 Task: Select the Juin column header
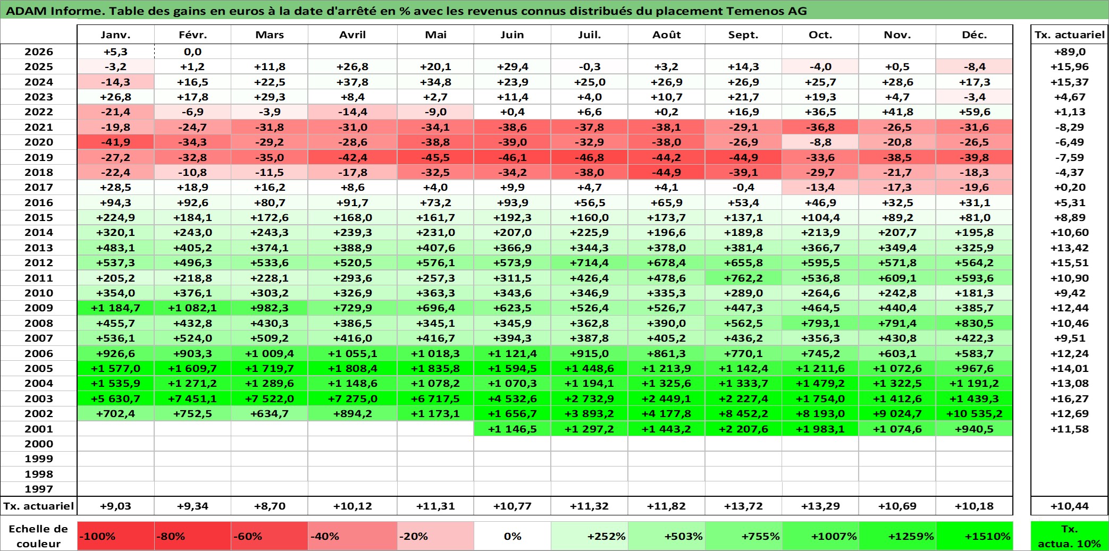click(512, 35)
